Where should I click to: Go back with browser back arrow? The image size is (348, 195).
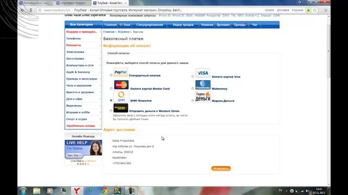click(x=23, y=10)
